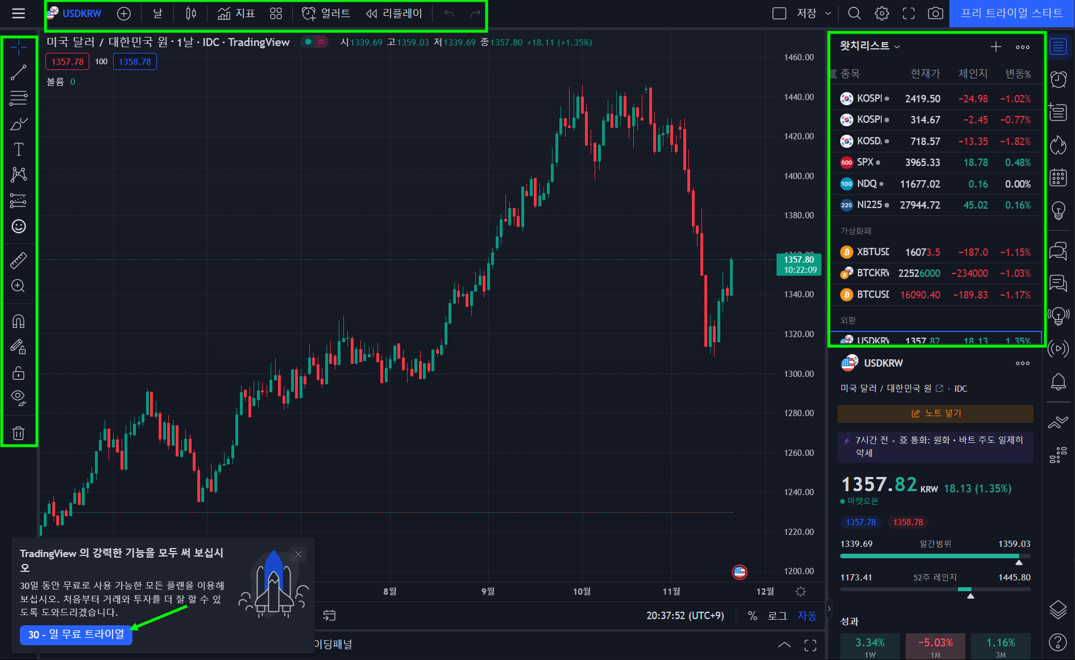The image size is (1075, 660).
Task: Open the symbol search magnifier
Action: point(854,13)
